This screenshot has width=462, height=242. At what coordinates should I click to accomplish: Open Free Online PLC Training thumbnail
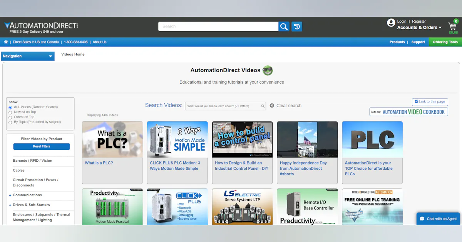click(x=372, y=206)
